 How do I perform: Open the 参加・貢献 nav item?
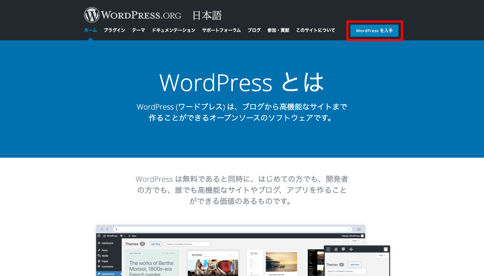[x=278, y=30]
